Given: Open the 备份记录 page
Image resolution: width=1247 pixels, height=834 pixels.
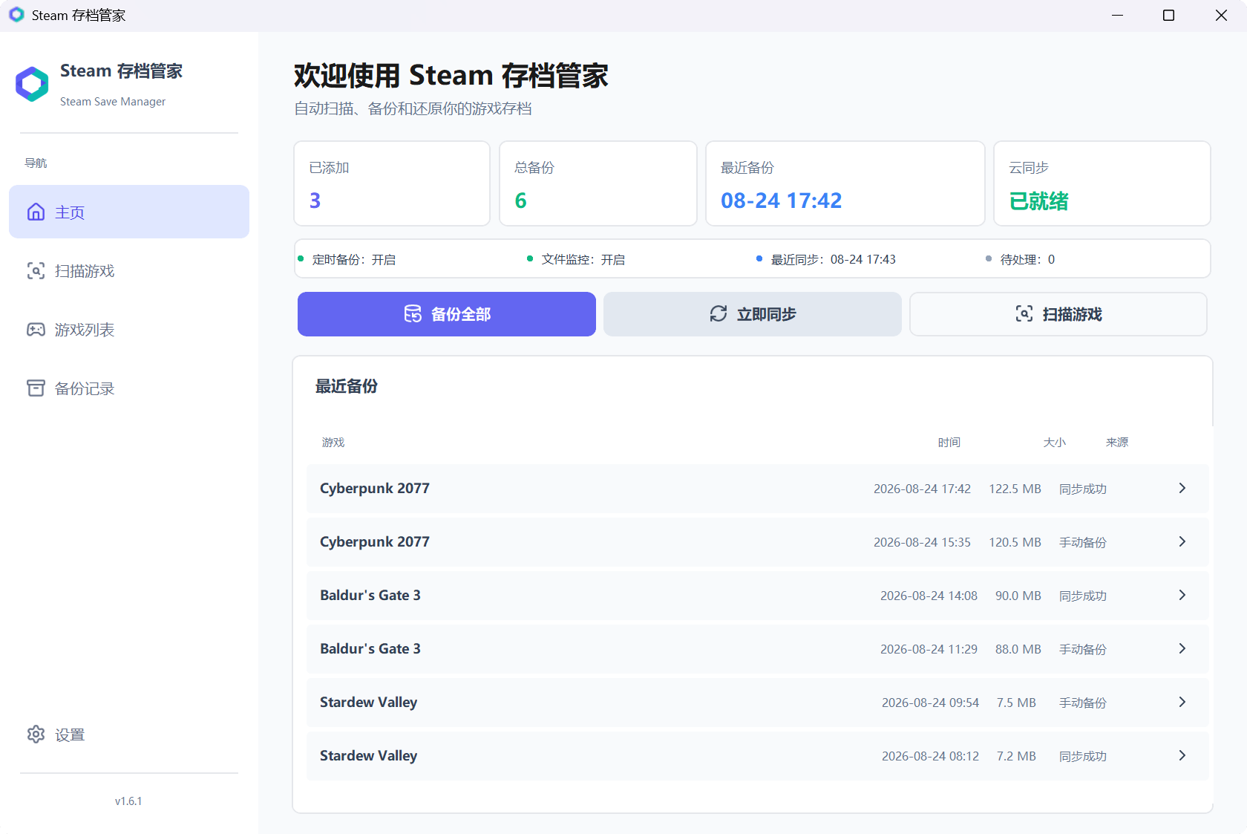Looking at the screenshot, I should [x=129, y=388].
